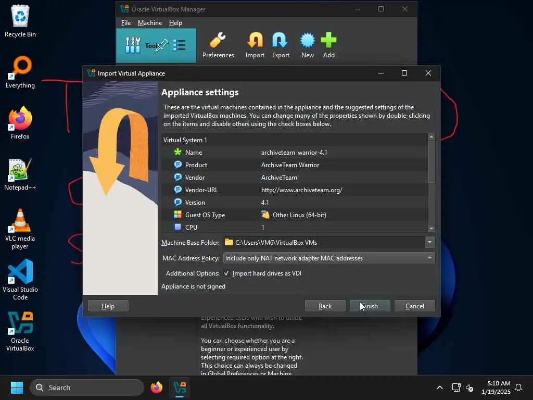Click the pin icon beside Tools
Screen dimensions: 533x400
point(161,45)
